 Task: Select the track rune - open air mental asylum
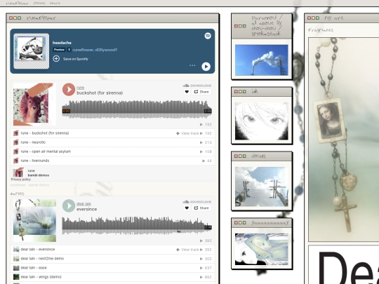[x=46, y=151]
